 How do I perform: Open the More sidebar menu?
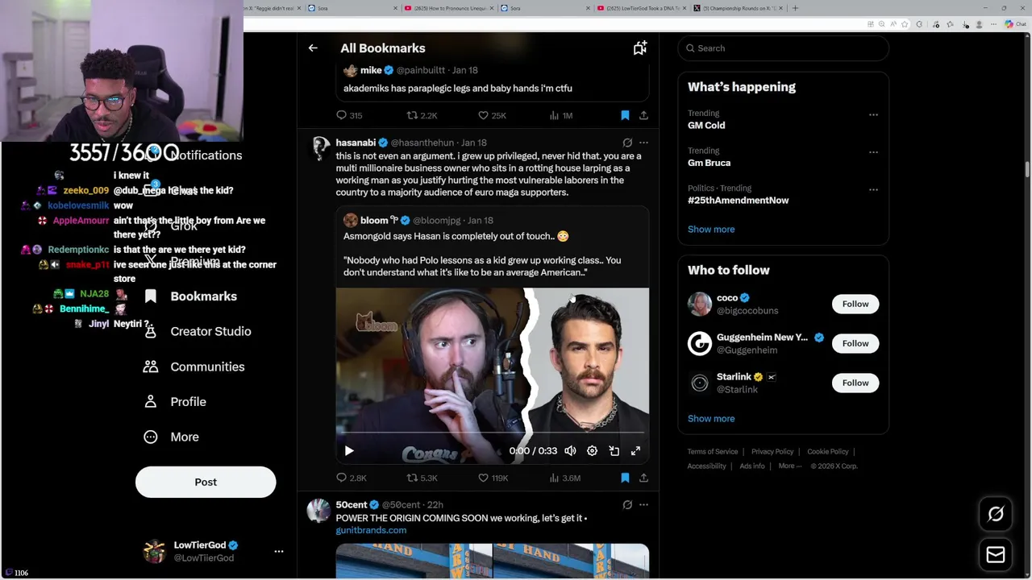pyautogui.click(x=171, y=437)
